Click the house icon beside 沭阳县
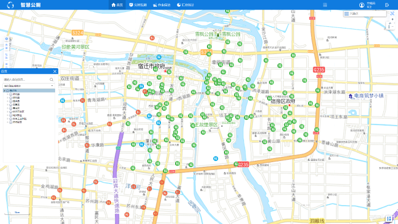 point(11,94)
